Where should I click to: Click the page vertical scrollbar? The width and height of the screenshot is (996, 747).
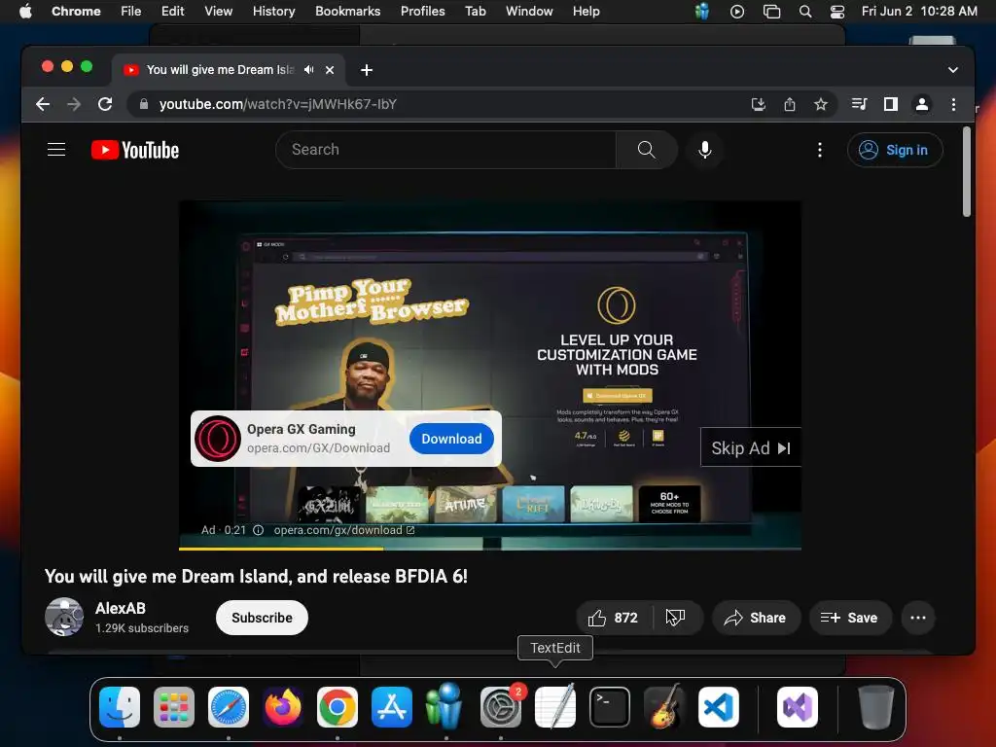point(967,171)
